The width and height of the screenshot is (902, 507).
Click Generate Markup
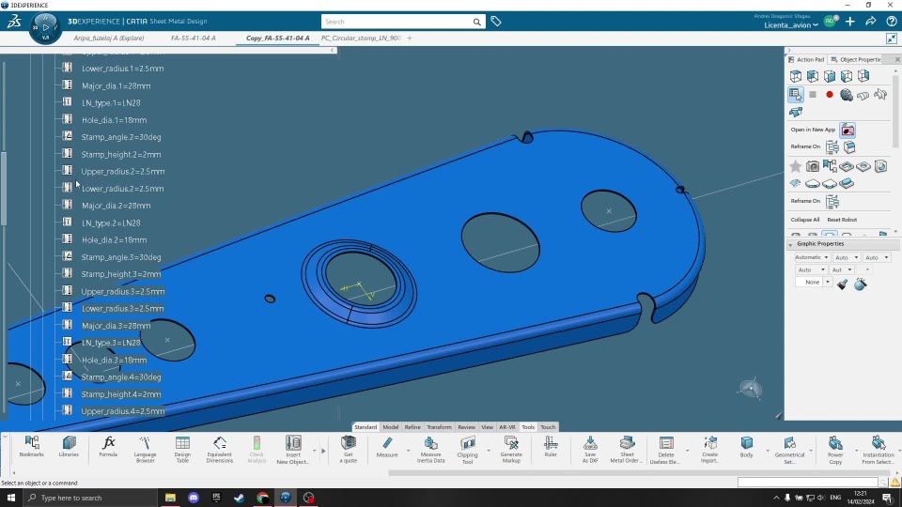click(x=511, y=449)
